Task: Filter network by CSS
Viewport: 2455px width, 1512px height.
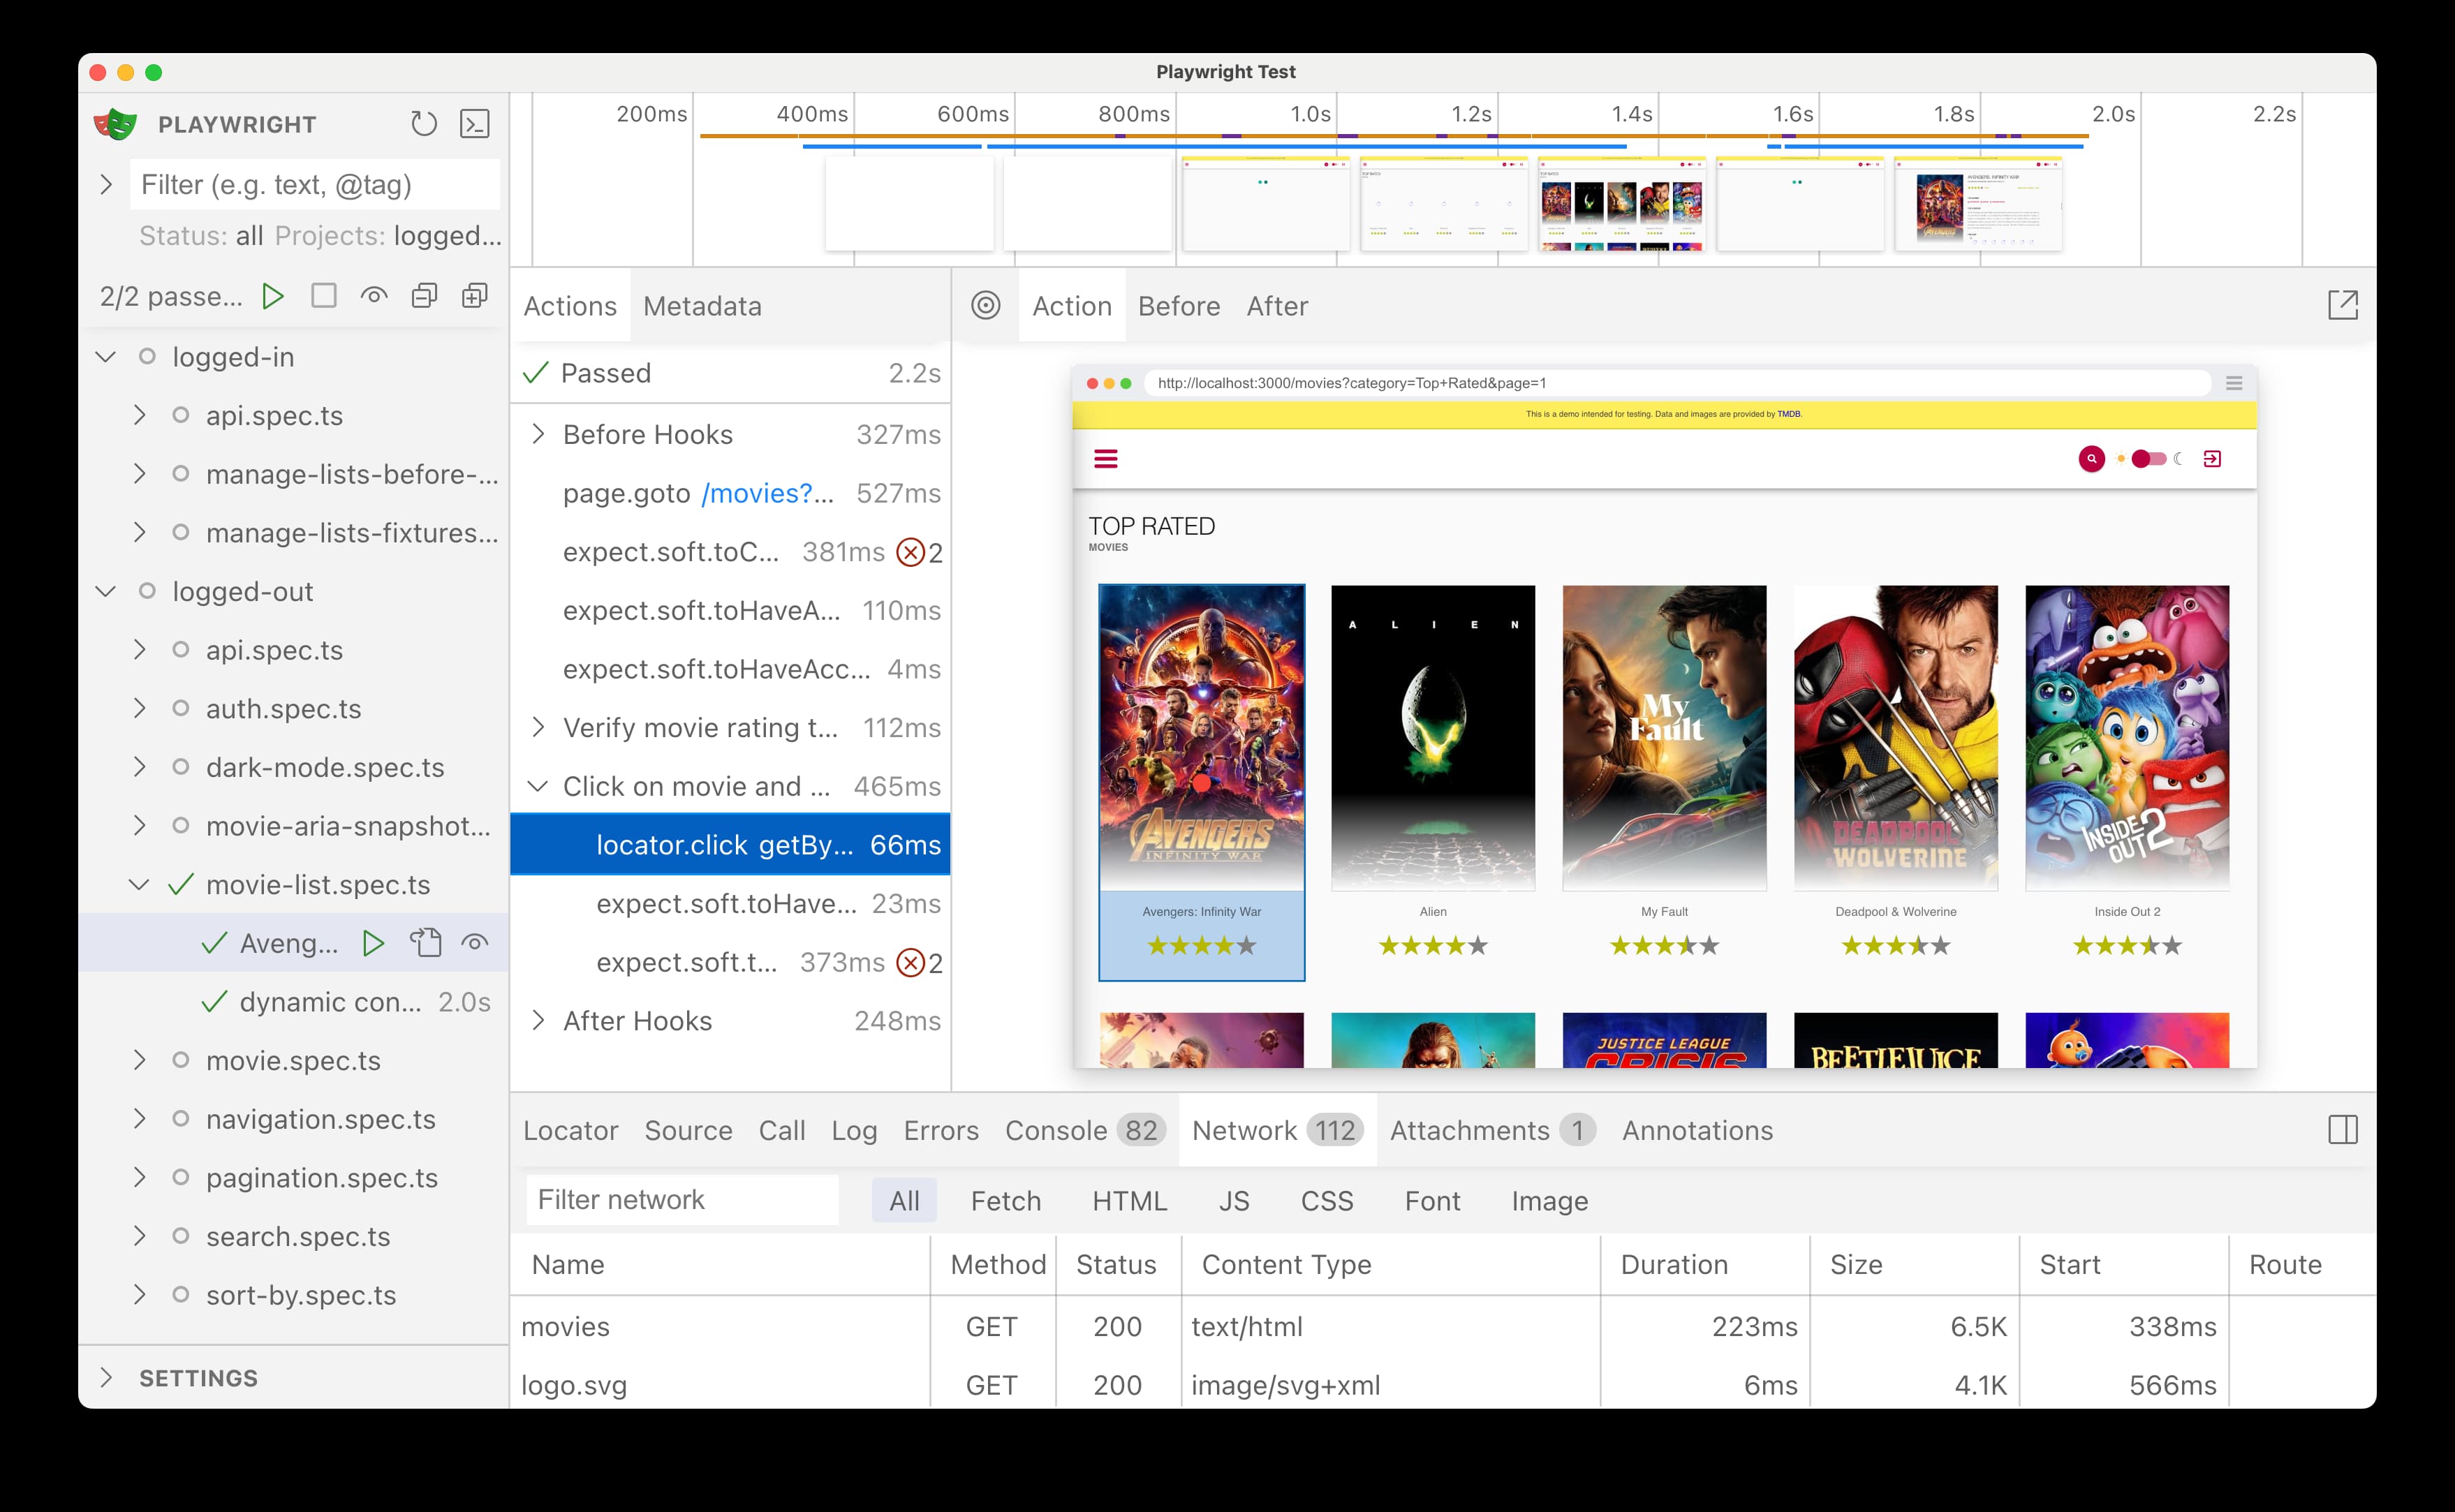Action: coord(1327,1200)
